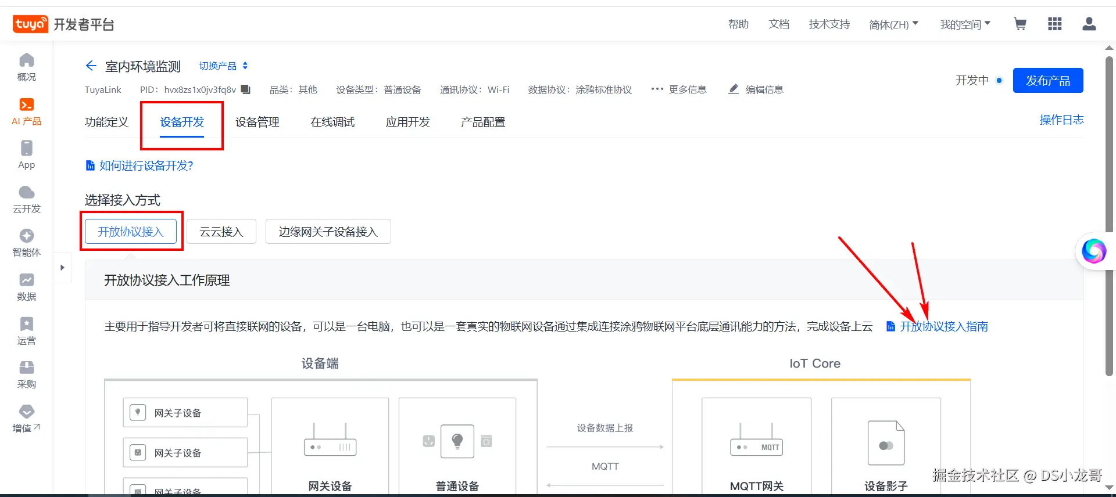
Task: Click 编辑信息 to edit product info
Action: [756, 89]
